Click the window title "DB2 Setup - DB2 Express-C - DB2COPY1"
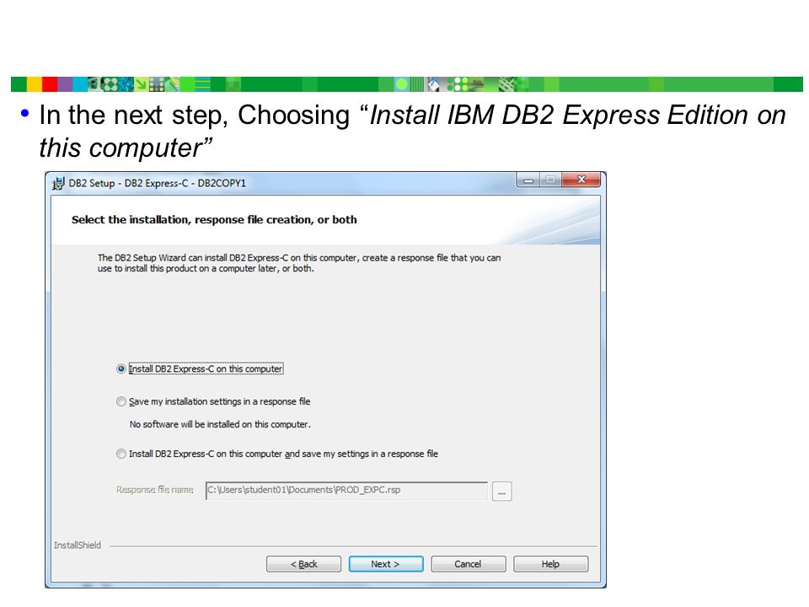 [x=158, y=183]
